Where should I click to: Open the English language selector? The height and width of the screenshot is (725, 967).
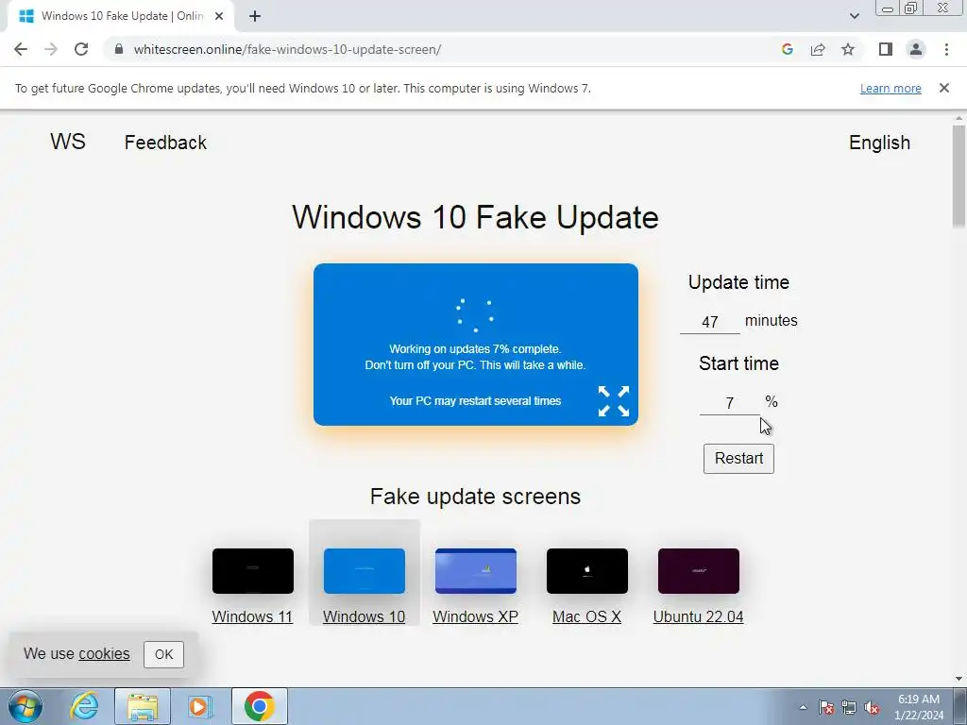[x=879, y=143]
